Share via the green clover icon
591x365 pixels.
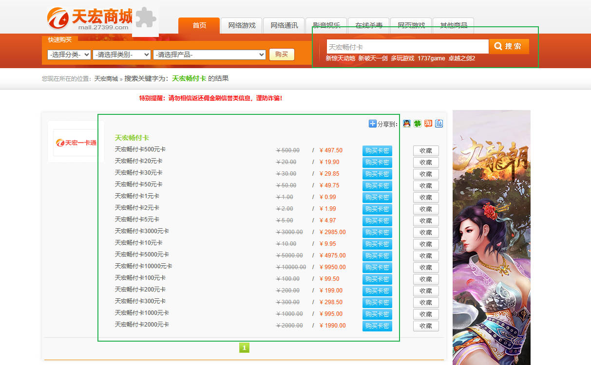418,124
